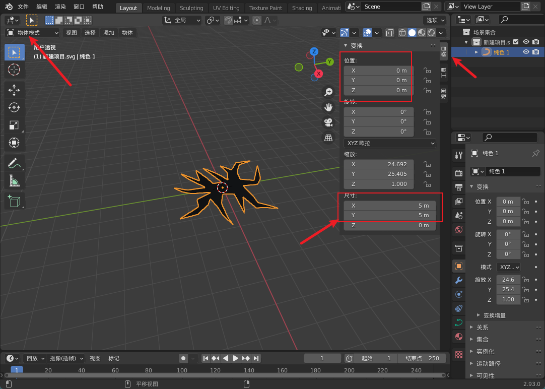Switch to wireframe viewport shading

[402, 33]
